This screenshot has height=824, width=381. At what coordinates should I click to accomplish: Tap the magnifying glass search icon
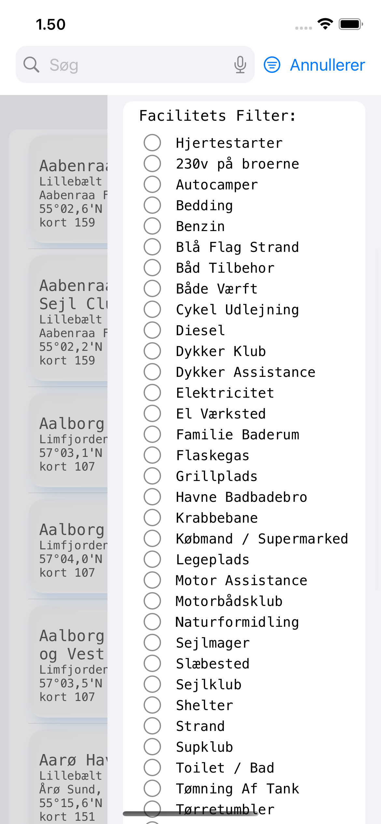tap(31, 64)
